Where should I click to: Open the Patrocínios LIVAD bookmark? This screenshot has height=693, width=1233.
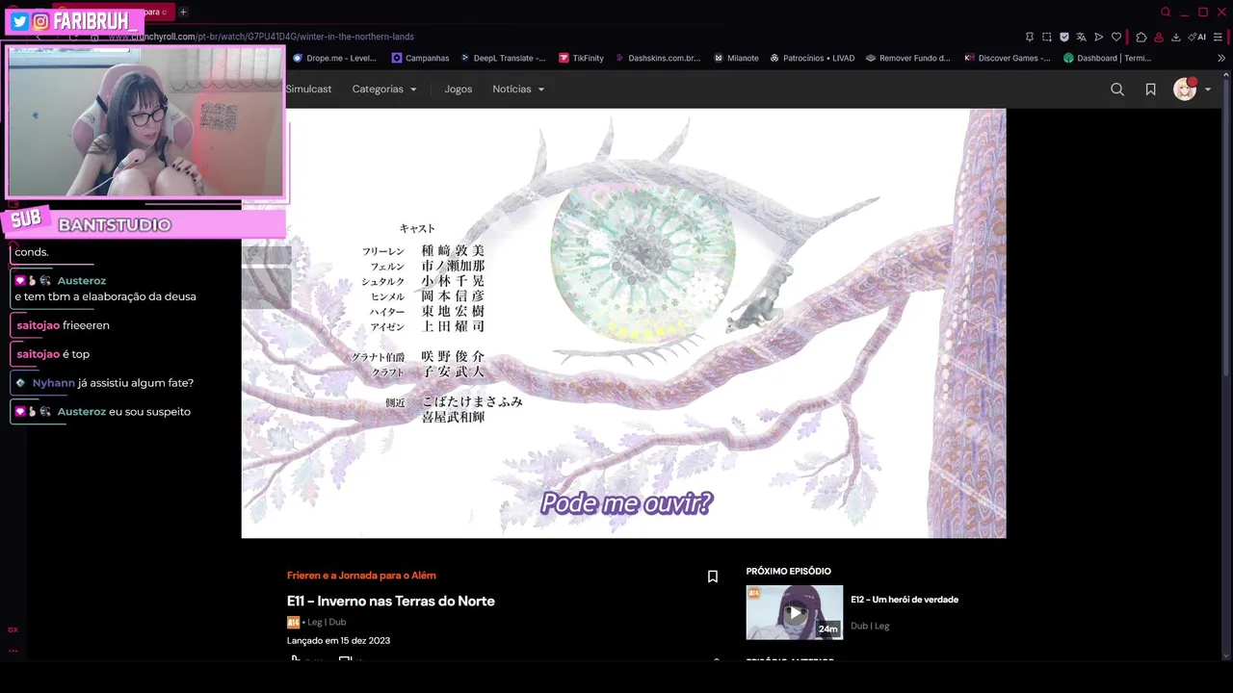812,58
